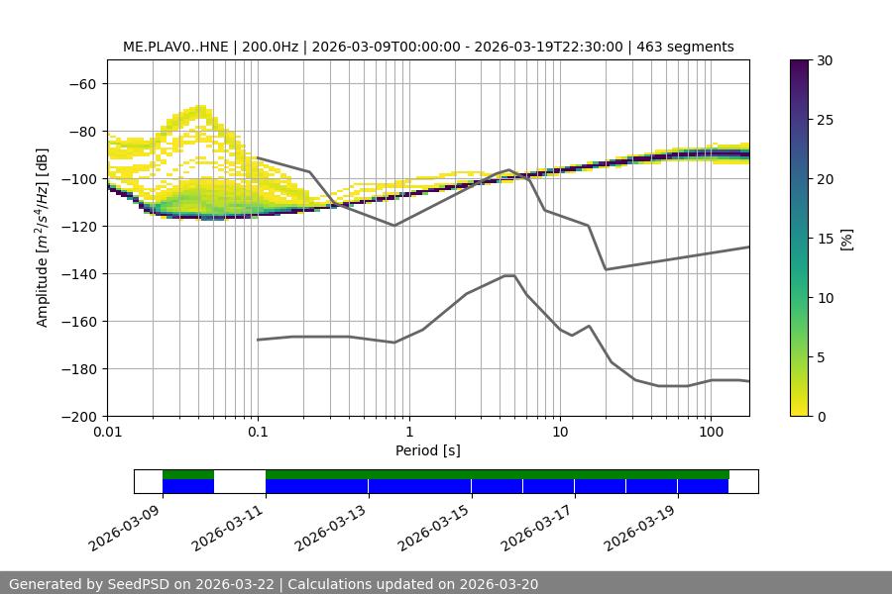Click the −60 tick on the amplitude axis
Image resolution: width=892 pixels, height=594 pixels.
coord(83,84)
